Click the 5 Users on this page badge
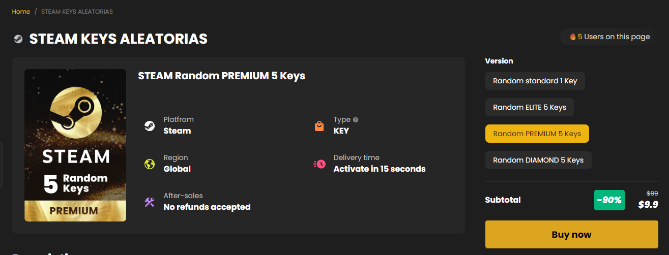The height and width of the screenshot is (255, 669). click(609, 37)
